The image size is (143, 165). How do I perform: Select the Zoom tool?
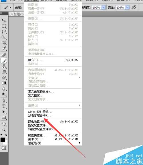pos(4,129)
